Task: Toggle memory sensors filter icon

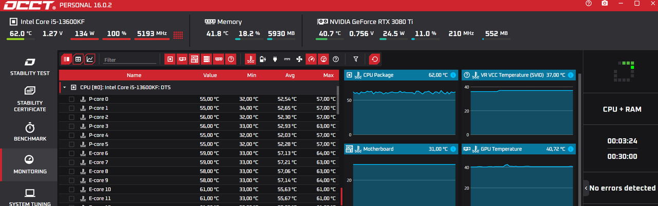Action: (219, 59)
